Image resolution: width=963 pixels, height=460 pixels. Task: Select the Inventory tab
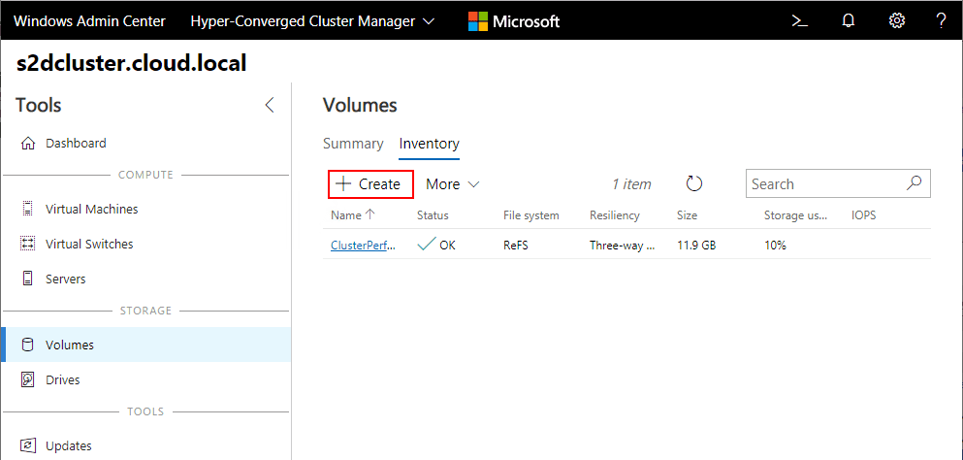pos(429,144)
